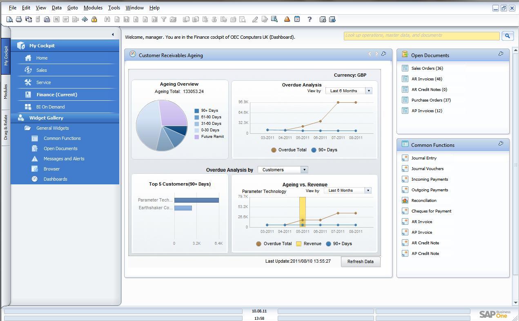Click the Print icon in the toolbar
Image resolution: width=519 pixels, height=321 pixels.
[x=19, y=19]
